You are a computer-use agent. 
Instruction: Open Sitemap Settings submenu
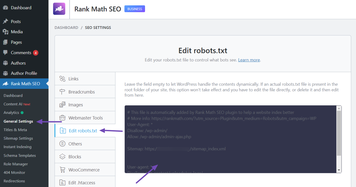(18, 138)
